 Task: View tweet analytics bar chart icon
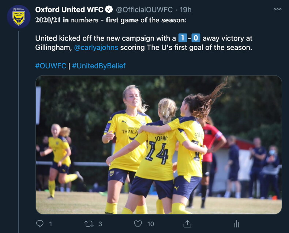click(x=237, y=224)
